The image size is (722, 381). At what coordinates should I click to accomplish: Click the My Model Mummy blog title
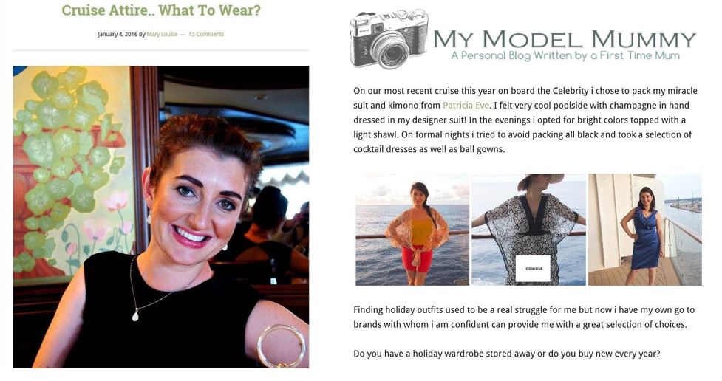[x=565, y=39]
